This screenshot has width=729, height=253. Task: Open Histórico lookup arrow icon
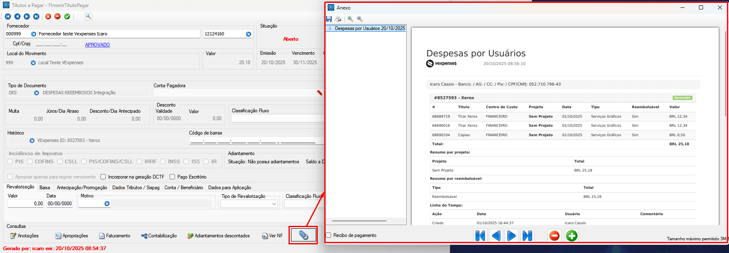coord(32,141)
